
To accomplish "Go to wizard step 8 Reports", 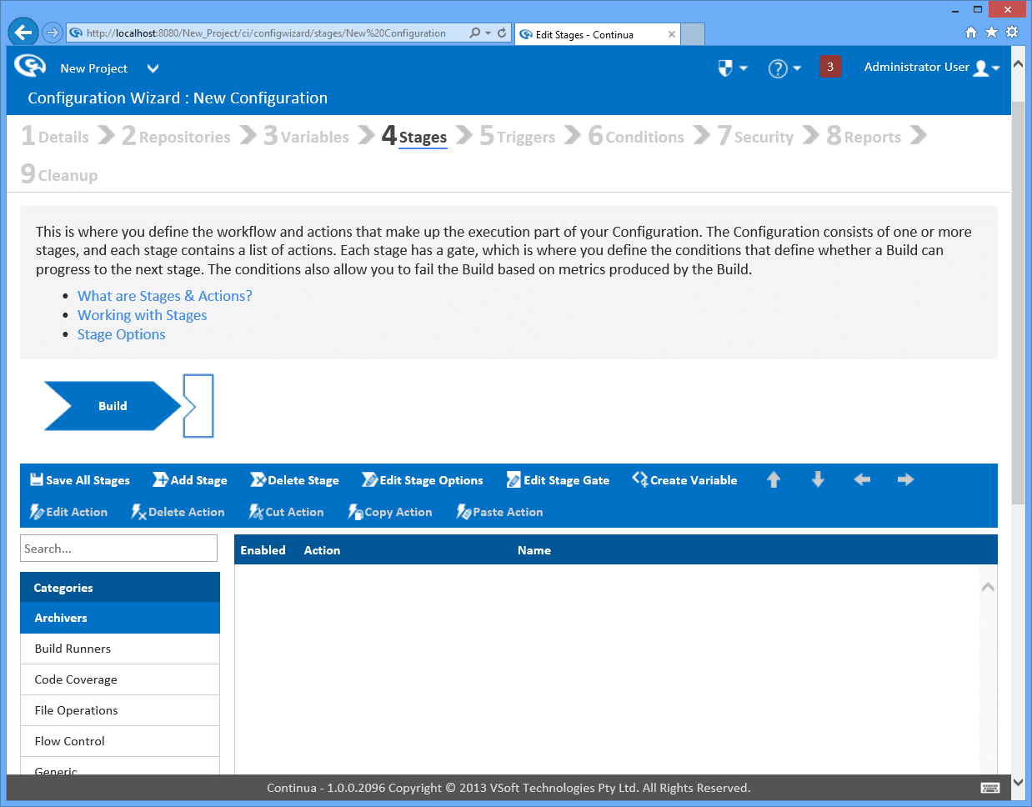I will pos(864,136).
